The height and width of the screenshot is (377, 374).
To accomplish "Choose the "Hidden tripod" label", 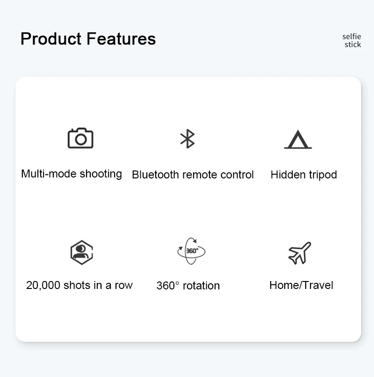I will tap(304, 175).
